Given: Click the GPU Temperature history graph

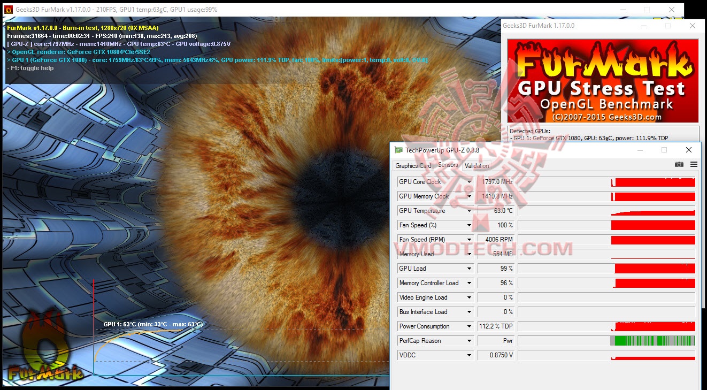Looking at the screenshot, I should tap(606, 211).
